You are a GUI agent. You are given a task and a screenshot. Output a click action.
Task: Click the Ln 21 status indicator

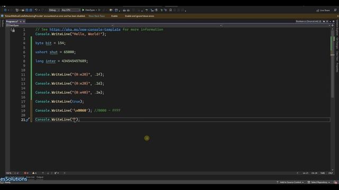306,173
